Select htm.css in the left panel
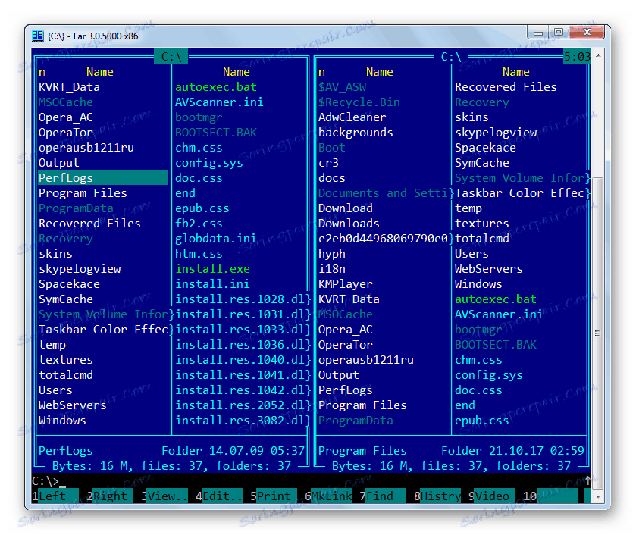The image size is (636, 535). click(x=199, y=254)
